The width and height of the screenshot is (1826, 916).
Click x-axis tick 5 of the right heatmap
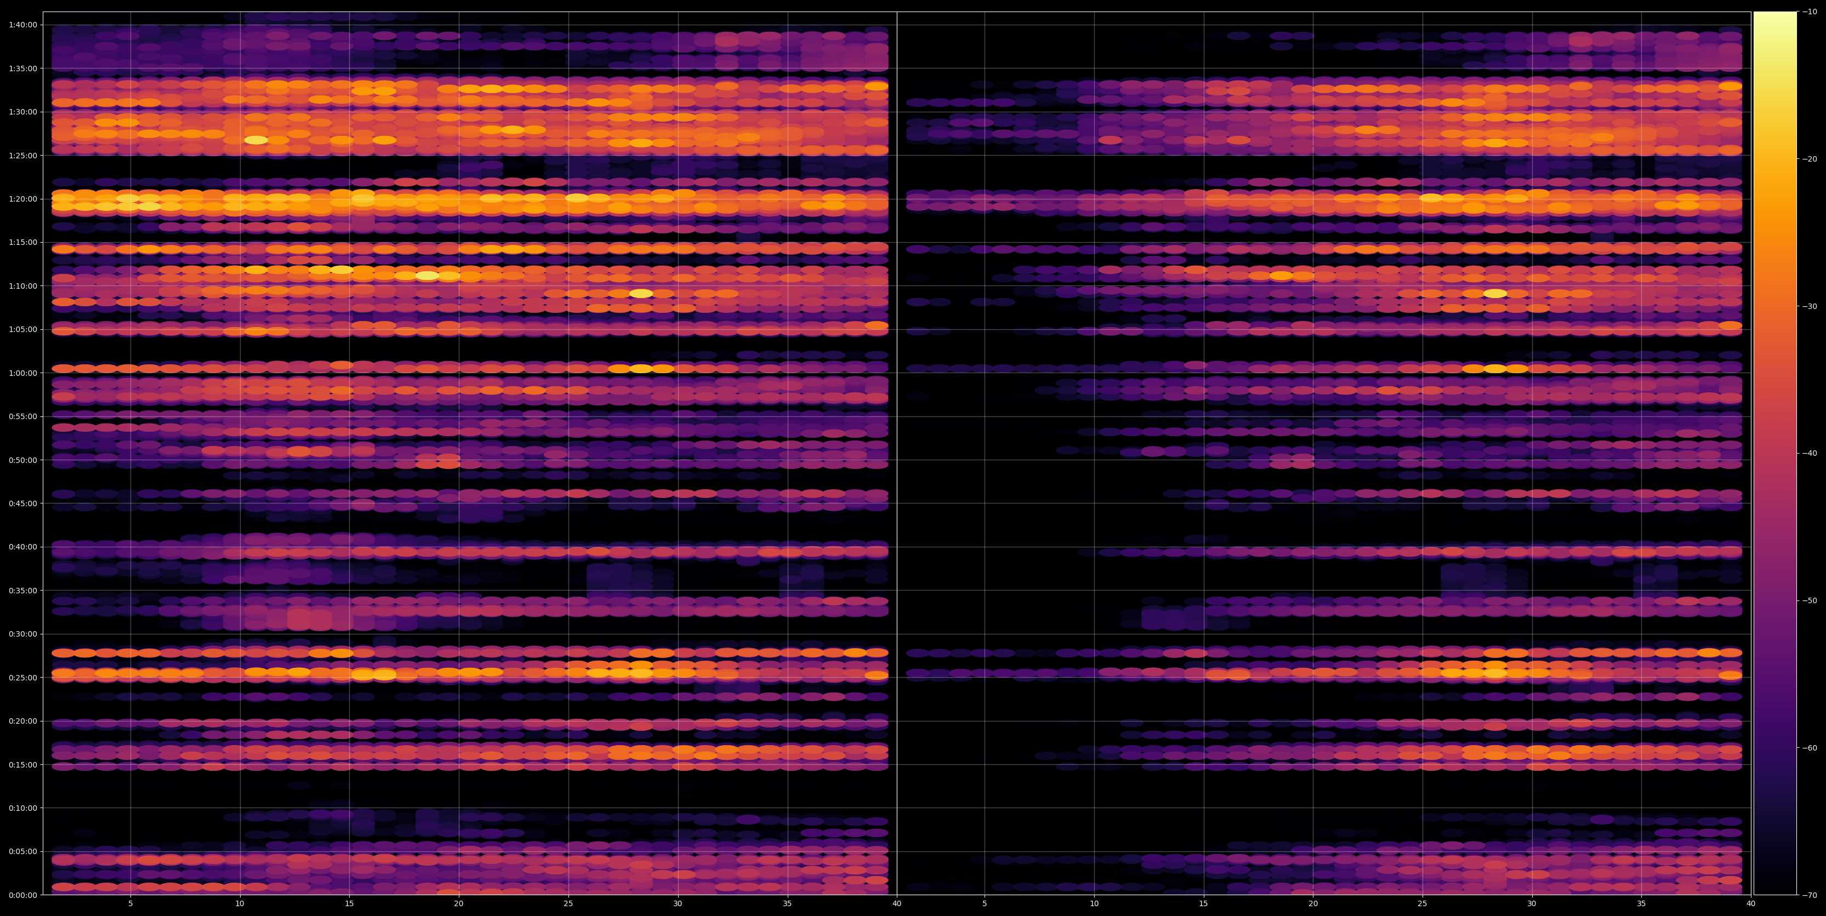[x=985, y=904]
